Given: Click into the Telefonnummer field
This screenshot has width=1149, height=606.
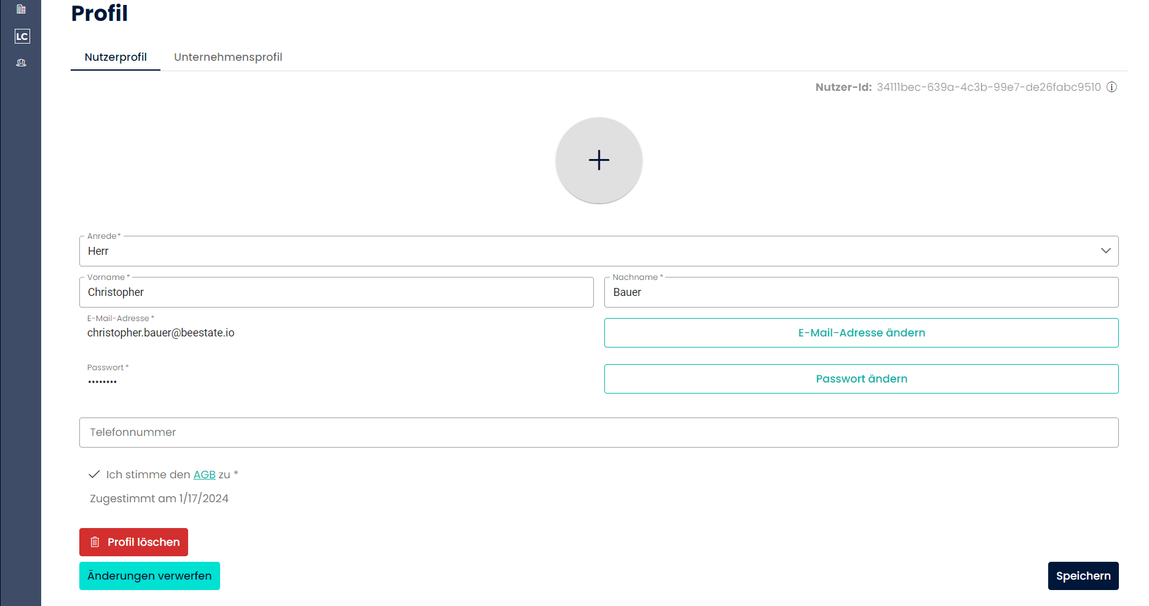Looking at the screenshot, I should 598,433.
